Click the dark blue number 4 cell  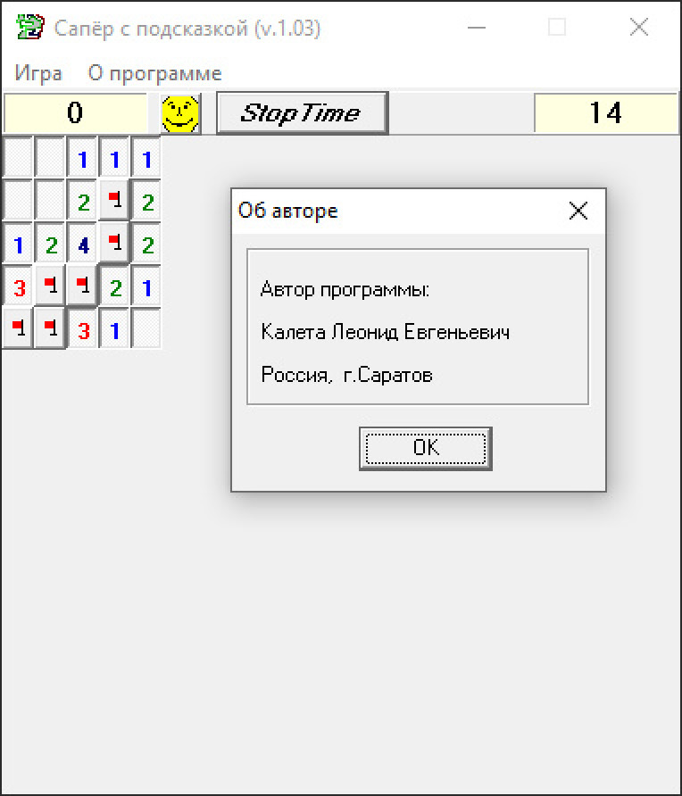pyautogui.click(x=83, y=244)
